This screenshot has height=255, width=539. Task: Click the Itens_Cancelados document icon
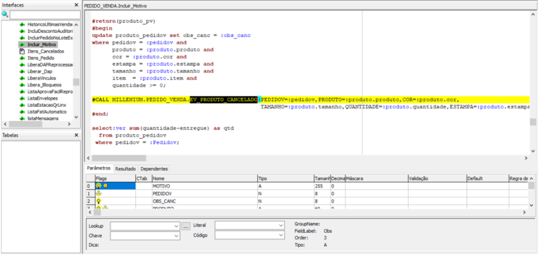pyautogui.click(x=22, y=51)
